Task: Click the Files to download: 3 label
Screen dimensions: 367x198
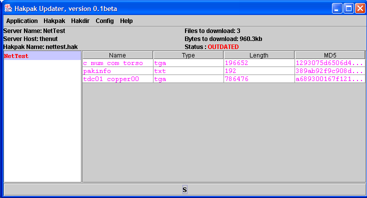Action: click(212, 31)
